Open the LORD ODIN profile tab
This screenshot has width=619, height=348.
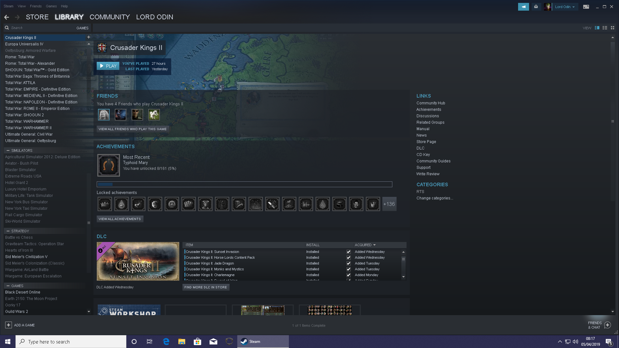pos(155,17)
